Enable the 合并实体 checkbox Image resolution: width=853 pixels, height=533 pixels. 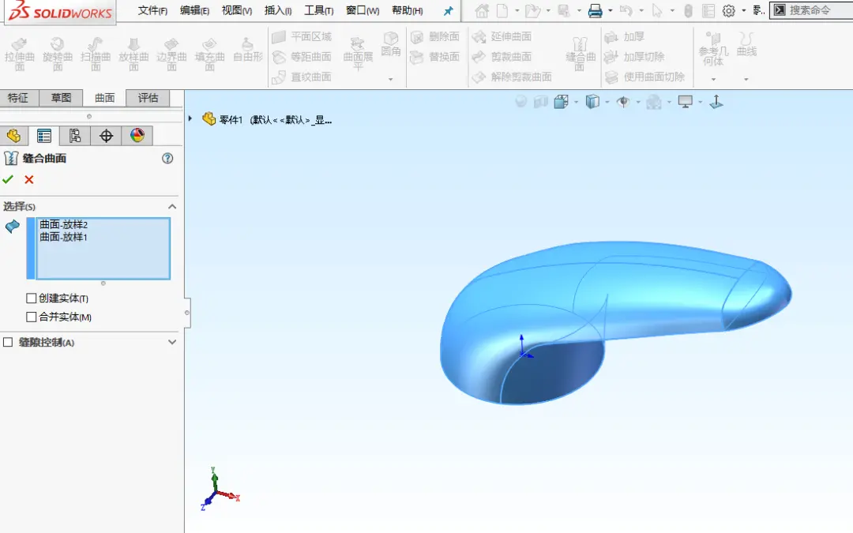coord(32,317)
